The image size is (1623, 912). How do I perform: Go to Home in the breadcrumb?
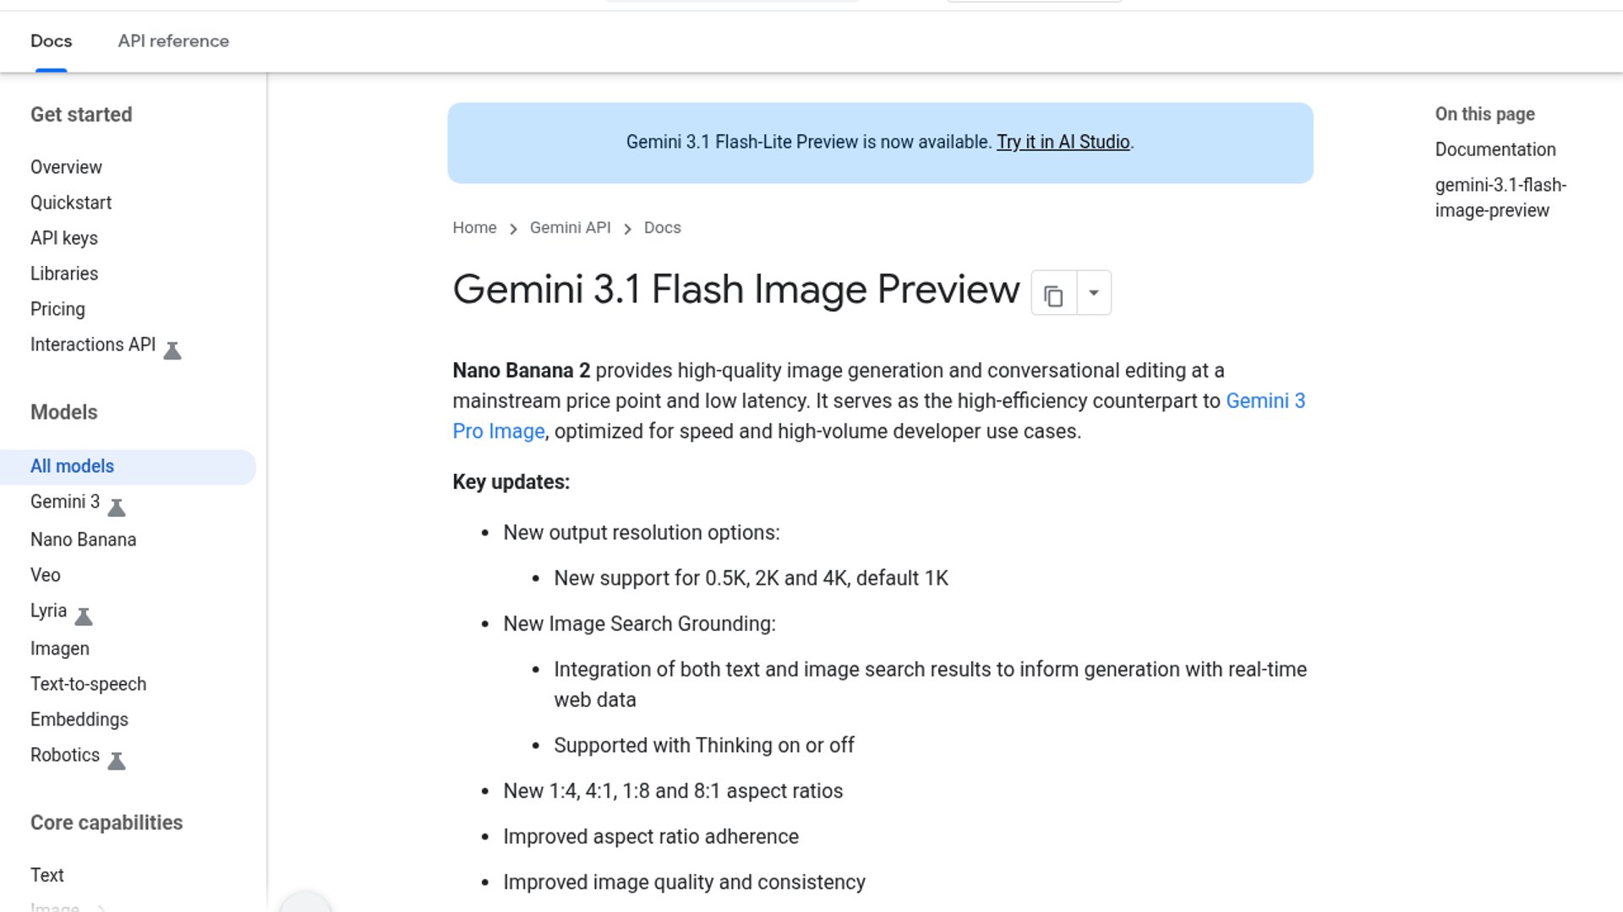[x=474, y=228]
